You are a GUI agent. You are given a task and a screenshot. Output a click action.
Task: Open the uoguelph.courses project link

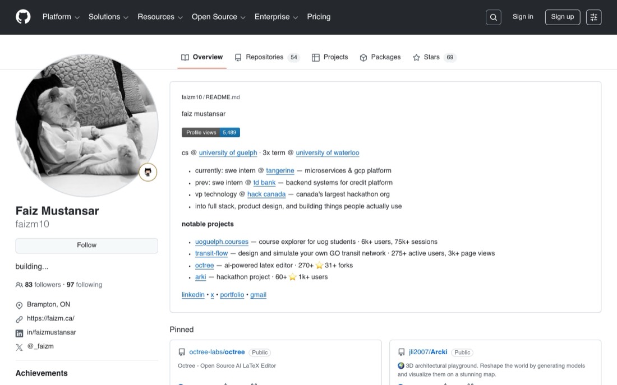(222, 242)
